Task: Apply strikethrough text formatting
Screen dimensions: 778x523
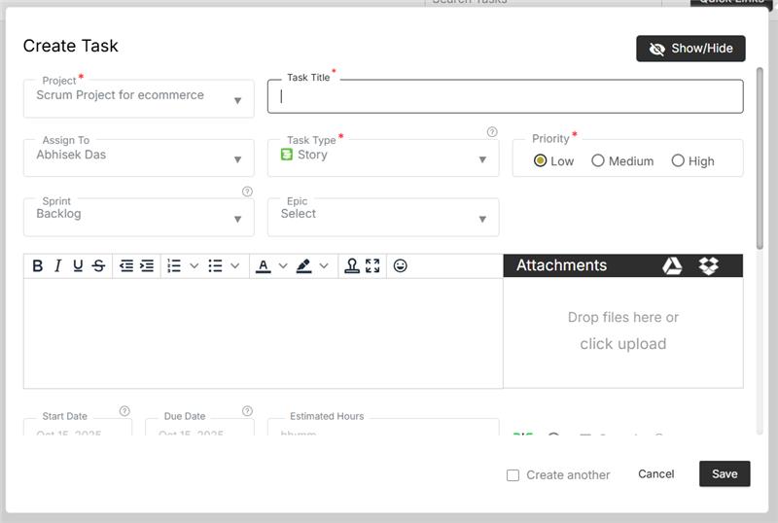Action: point(98,265)
